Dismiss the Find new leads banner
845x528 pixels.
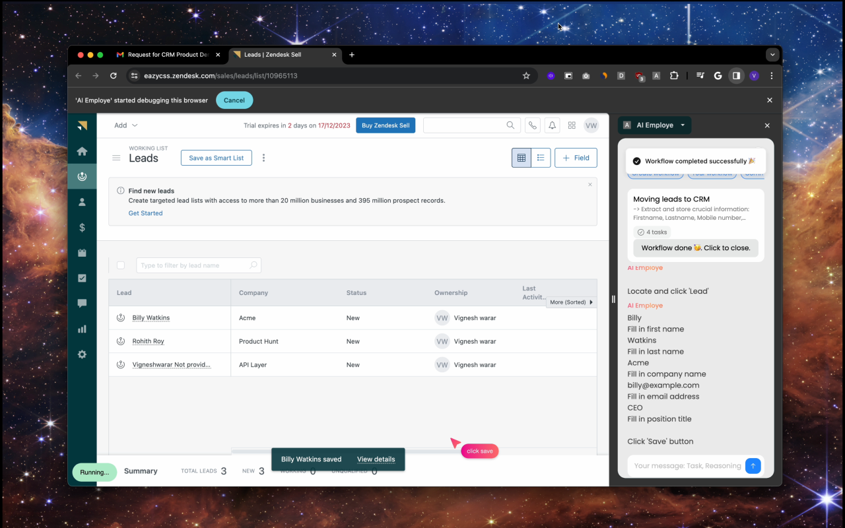tap(590, 185)
